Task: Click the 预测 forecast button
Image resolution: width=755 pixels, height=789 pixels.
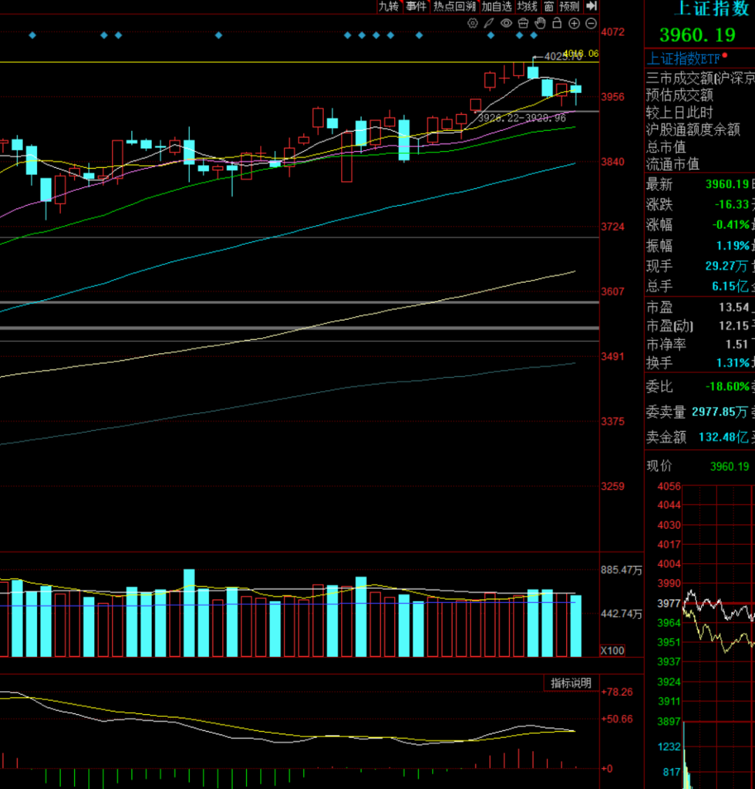Action: 570,6
